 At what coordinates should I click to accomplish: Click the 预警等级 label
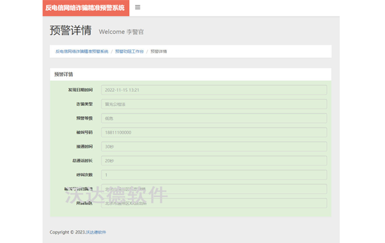pos(84,118)
